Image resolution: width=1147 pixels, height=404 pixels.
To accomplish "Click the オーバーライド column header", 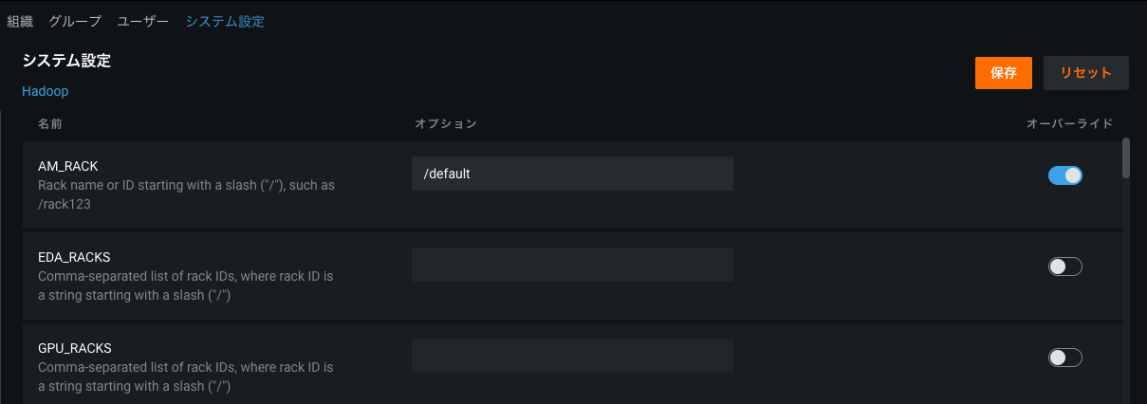I will click(1069, 123).
